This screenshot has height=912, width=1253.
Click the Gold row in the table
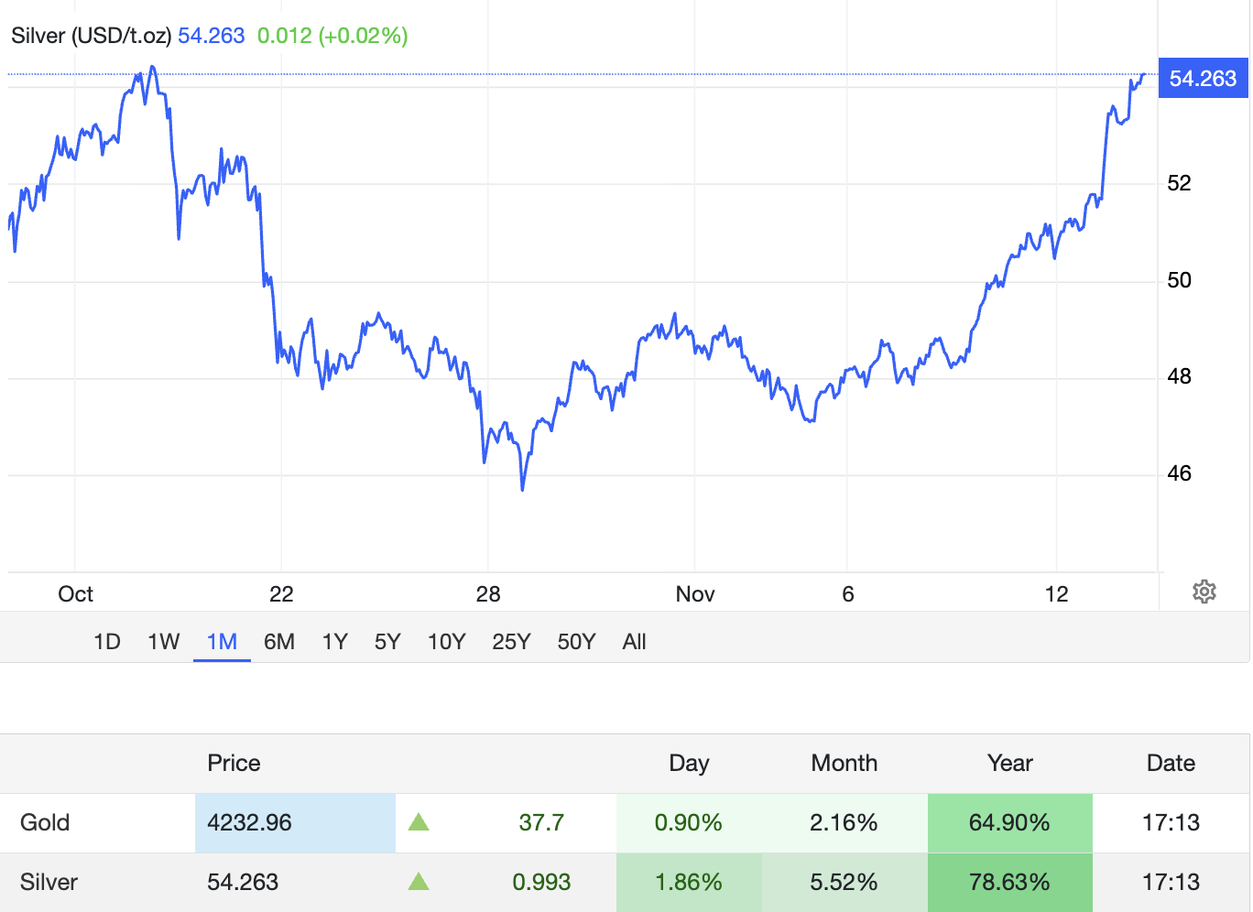[x=44, y=822]
